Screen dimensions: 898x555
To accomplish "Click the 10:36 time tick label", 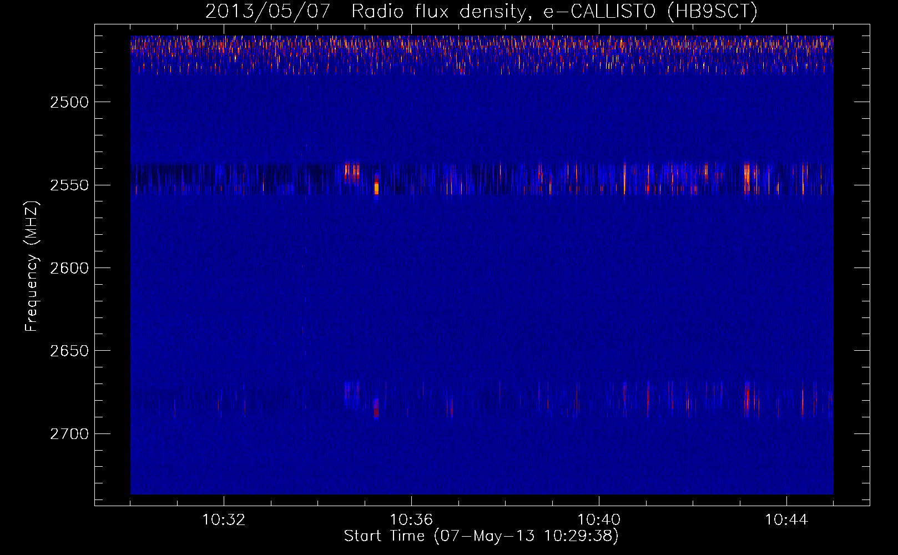I will (411, 520).
